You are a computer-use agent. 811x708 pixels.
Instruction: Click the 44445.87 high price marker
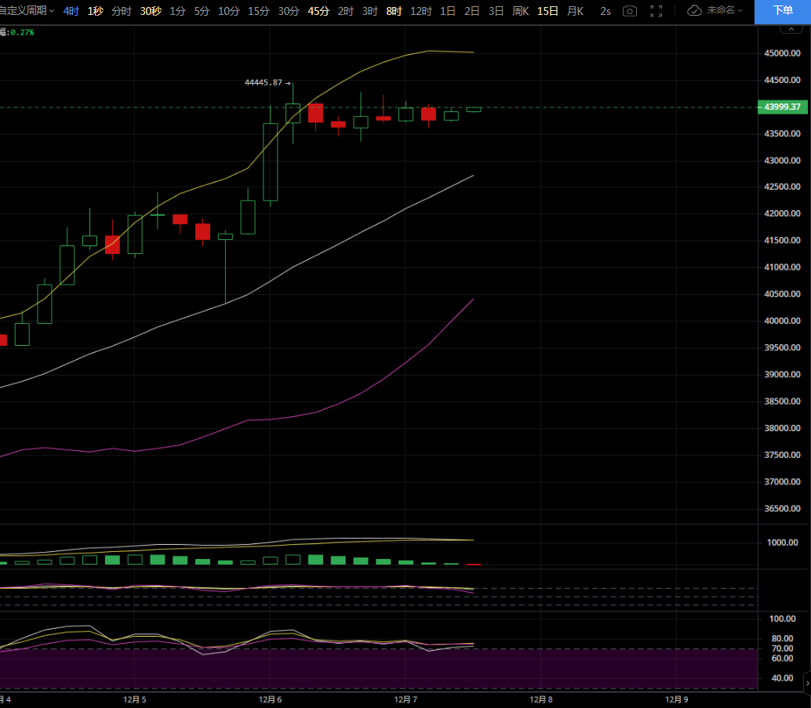pyautogui.click(x=264, y=82)
